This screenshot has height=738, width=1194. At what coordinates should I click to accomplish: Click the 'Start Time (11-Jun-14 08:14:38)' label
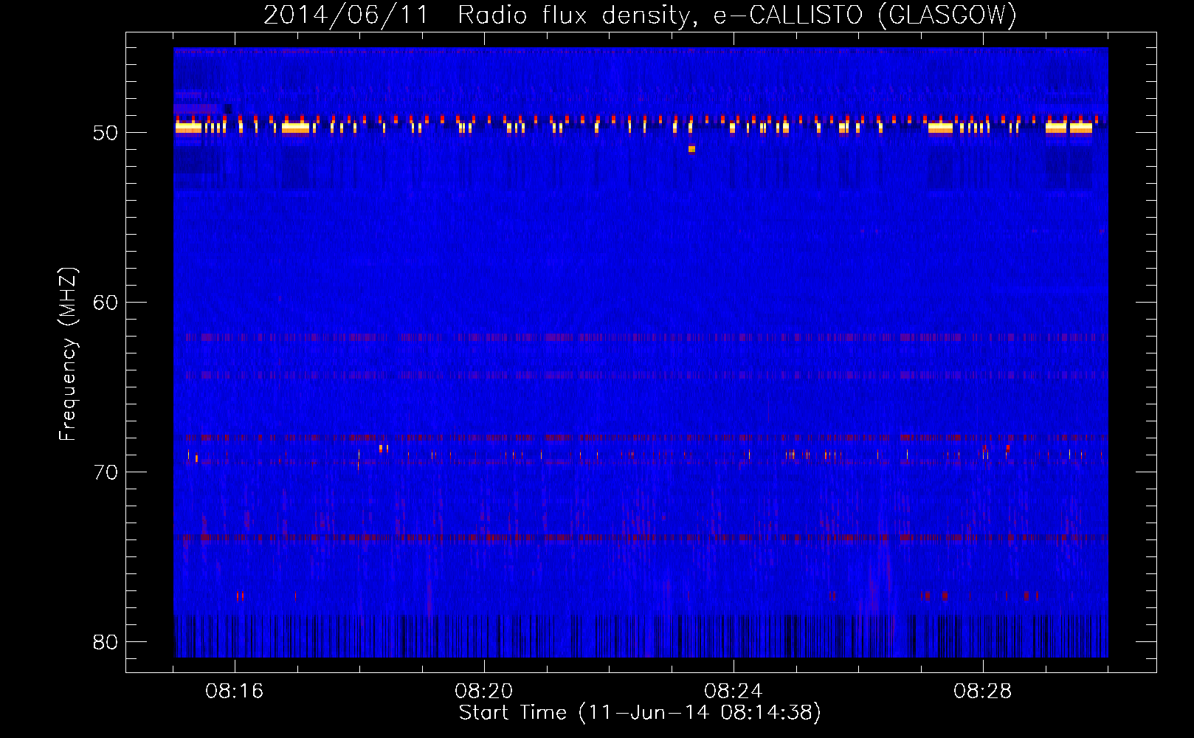(x=640, y=713)
